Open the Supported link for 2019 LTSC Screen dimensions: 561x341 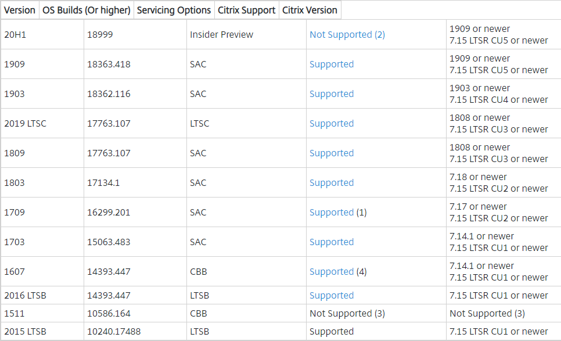click(x=331, y=124)
